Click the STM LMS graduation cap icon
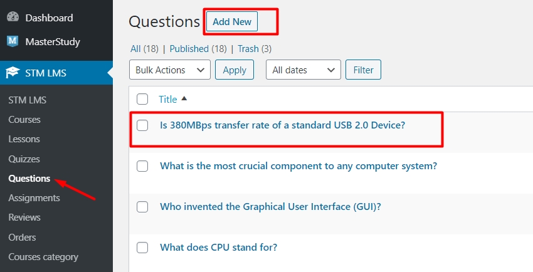533x272 pixels. [13, 73]
